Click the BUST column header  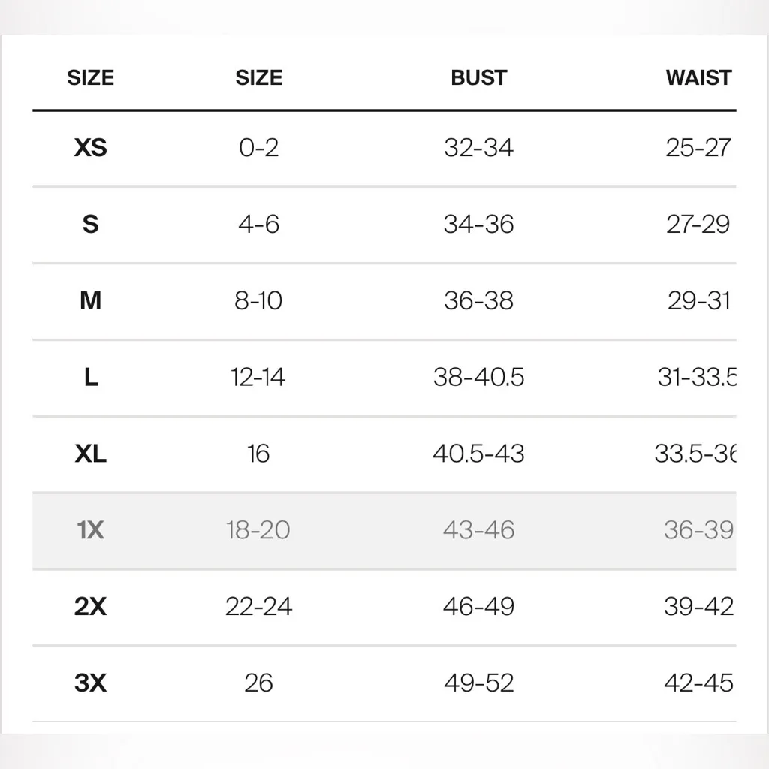[478, 78]
